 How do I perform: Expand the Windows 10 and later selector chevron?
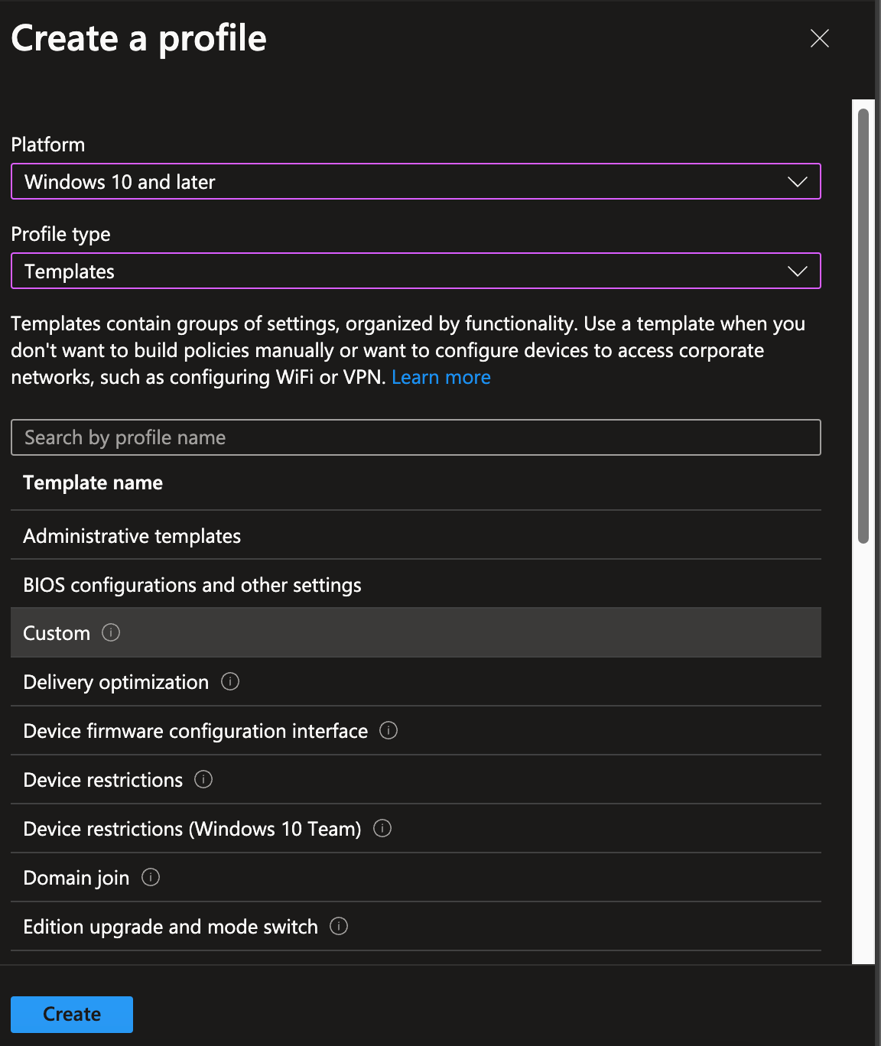pyautogui.click(x=797, y=182)
